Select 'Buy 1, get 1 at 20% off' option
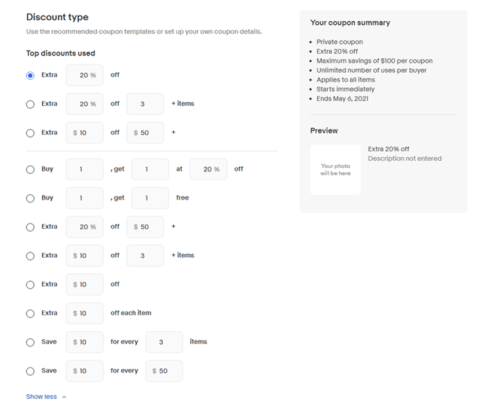This screenshot has height=415, width=481. pos(30,169)
